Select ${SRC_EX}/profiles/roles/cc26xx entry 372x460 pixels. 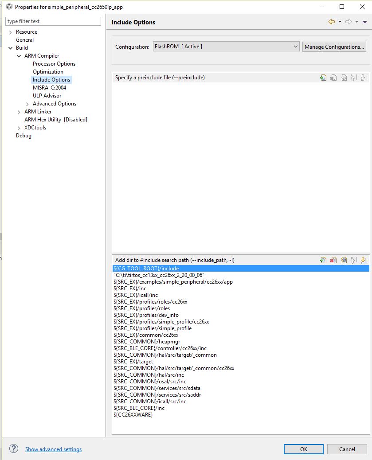pyautogui.click(x=150, y=302)
